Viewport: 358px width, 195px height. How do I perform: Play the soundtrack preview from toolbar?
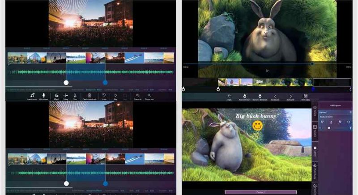(x=115, y=95)
